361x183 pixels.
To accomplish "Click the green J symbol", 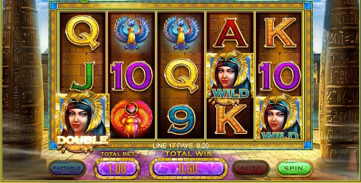I will [x=82, y=76].
